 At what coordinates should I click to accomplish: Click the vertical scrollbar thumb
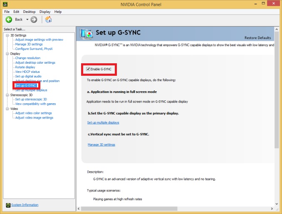click(277, 90)
